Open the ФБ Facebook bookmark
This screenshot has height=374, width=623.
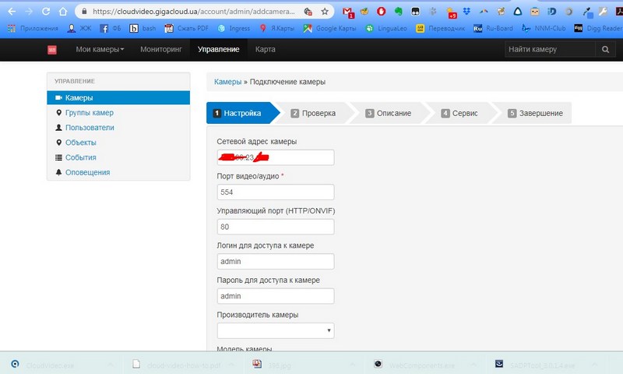[x=111, y=28]
